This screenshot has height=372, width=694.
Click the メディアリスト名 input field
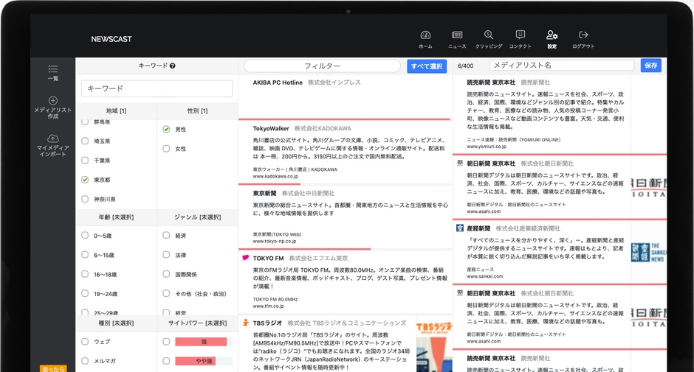(561, 66)
